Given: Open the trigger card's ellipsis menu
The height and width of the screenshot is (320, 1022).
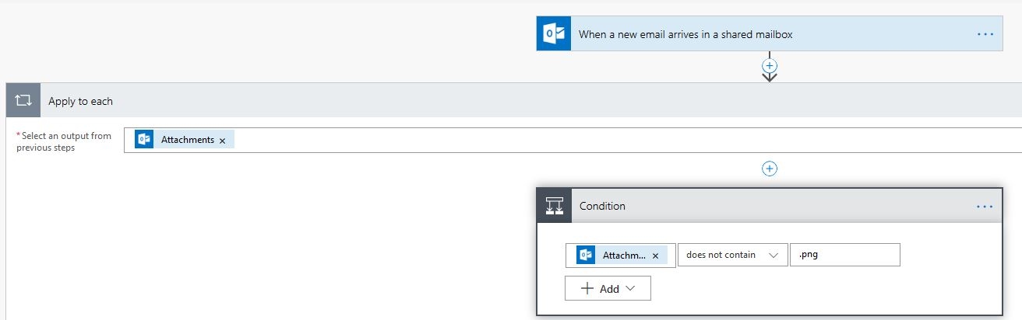Looking at the screenshot, I should click(985, 35).
